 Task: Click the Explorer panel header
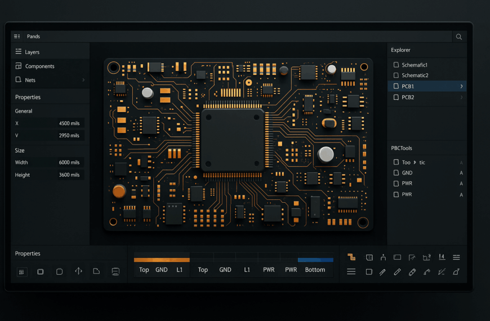pyautogui.click(x=400, y=50)
